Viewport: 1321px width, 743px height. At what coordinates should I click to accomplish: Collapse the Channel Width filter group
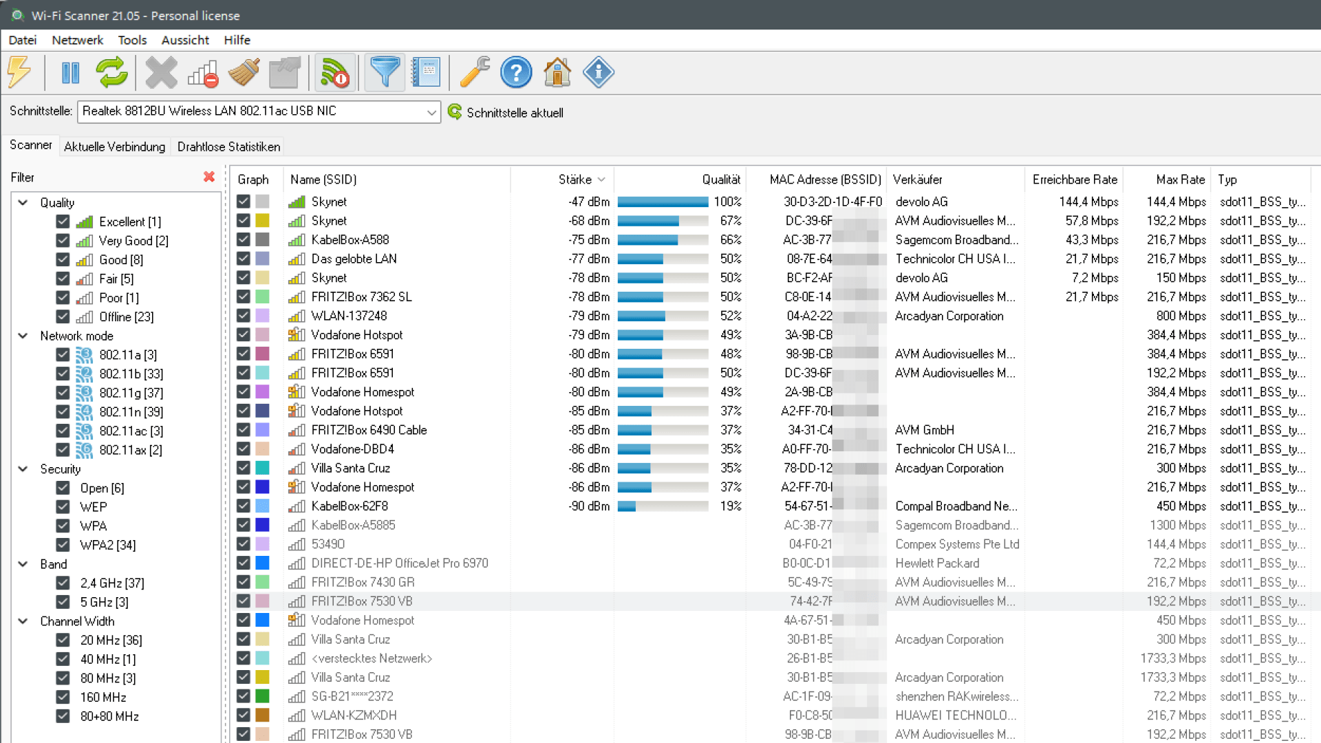pos(23,621)
